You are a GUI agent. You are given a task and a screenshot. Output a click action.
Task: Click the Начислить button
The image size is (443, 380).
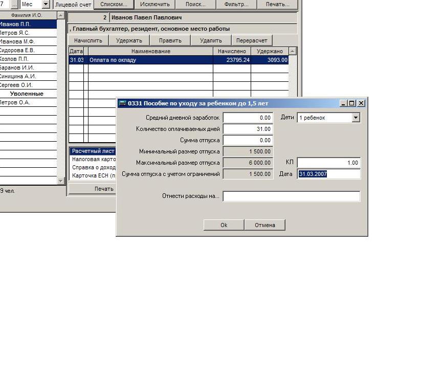click(x=88, y=40)
